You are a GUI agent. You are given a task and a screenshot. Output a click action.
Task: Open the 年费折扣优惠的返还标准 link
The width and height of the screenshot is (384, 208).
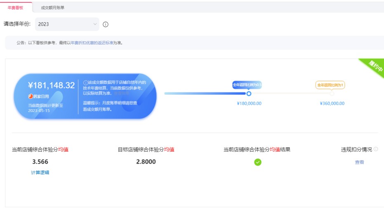pyautogui.click(x=92, y=43)
